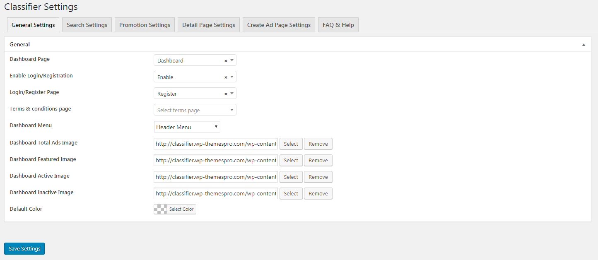Click the Dashboard Total Ads Image URL field
598x260 pixels.
point(215,144)
